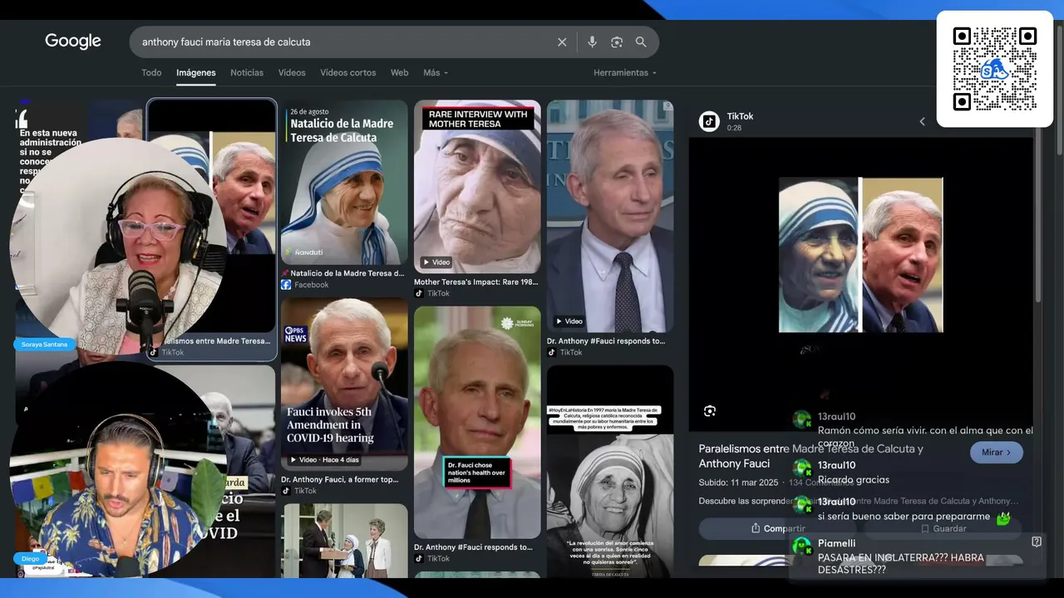This screenshot has height=598, width=1064.
Task: Open Google Lens from the search bar
Action: [x=617, y=42]
